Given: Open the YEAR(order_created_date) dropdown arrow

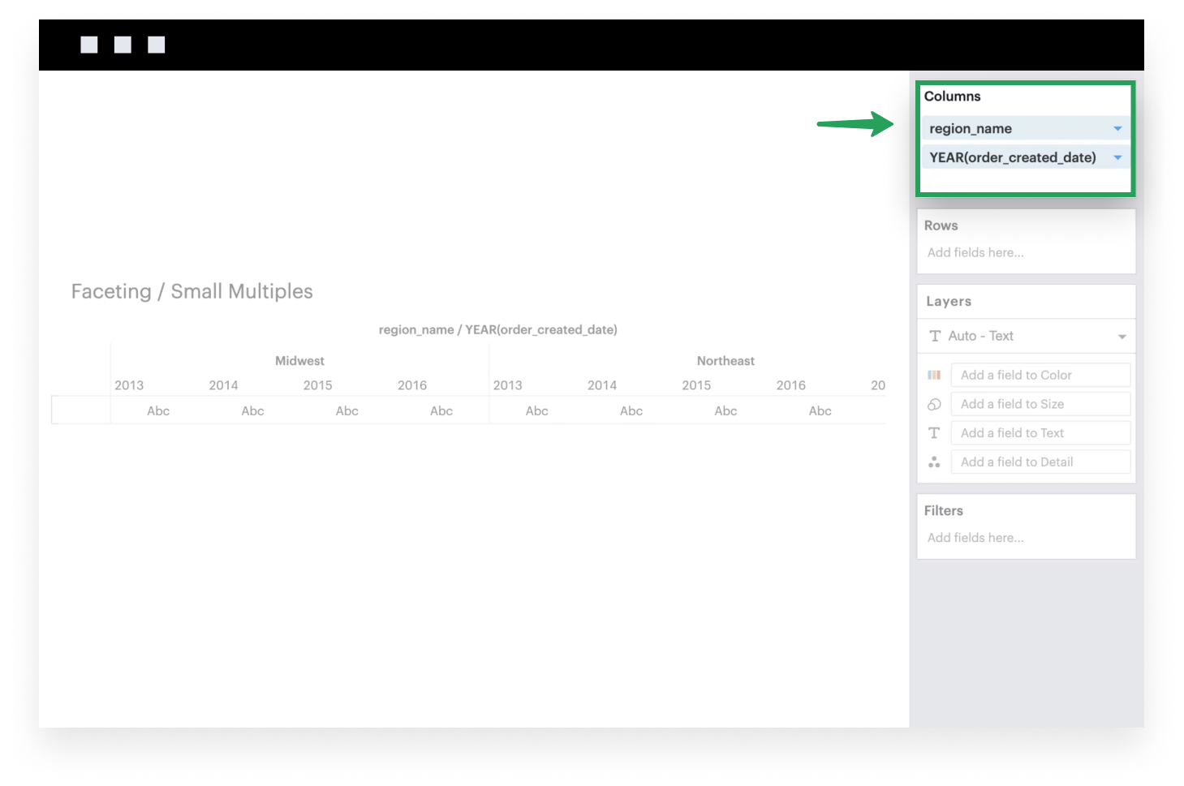Looking at the screenshot, I should [1117, 157].
